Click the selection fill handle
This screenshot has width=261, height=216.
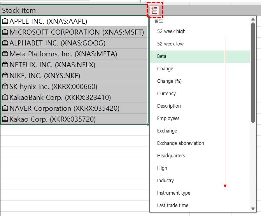148,124
